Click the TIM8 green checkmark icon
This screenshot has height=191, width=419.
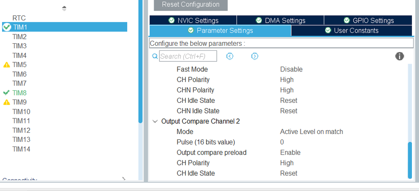[6, 93]
